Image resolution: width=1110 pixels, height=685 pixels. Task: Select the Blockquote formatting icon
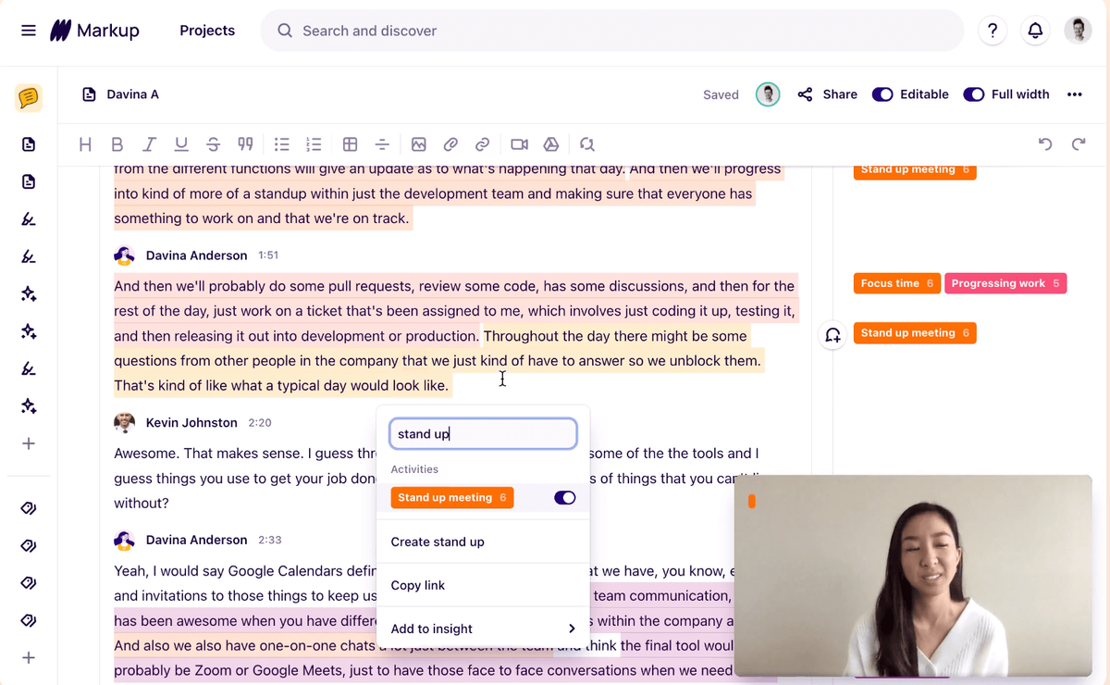tap(244, 144)
